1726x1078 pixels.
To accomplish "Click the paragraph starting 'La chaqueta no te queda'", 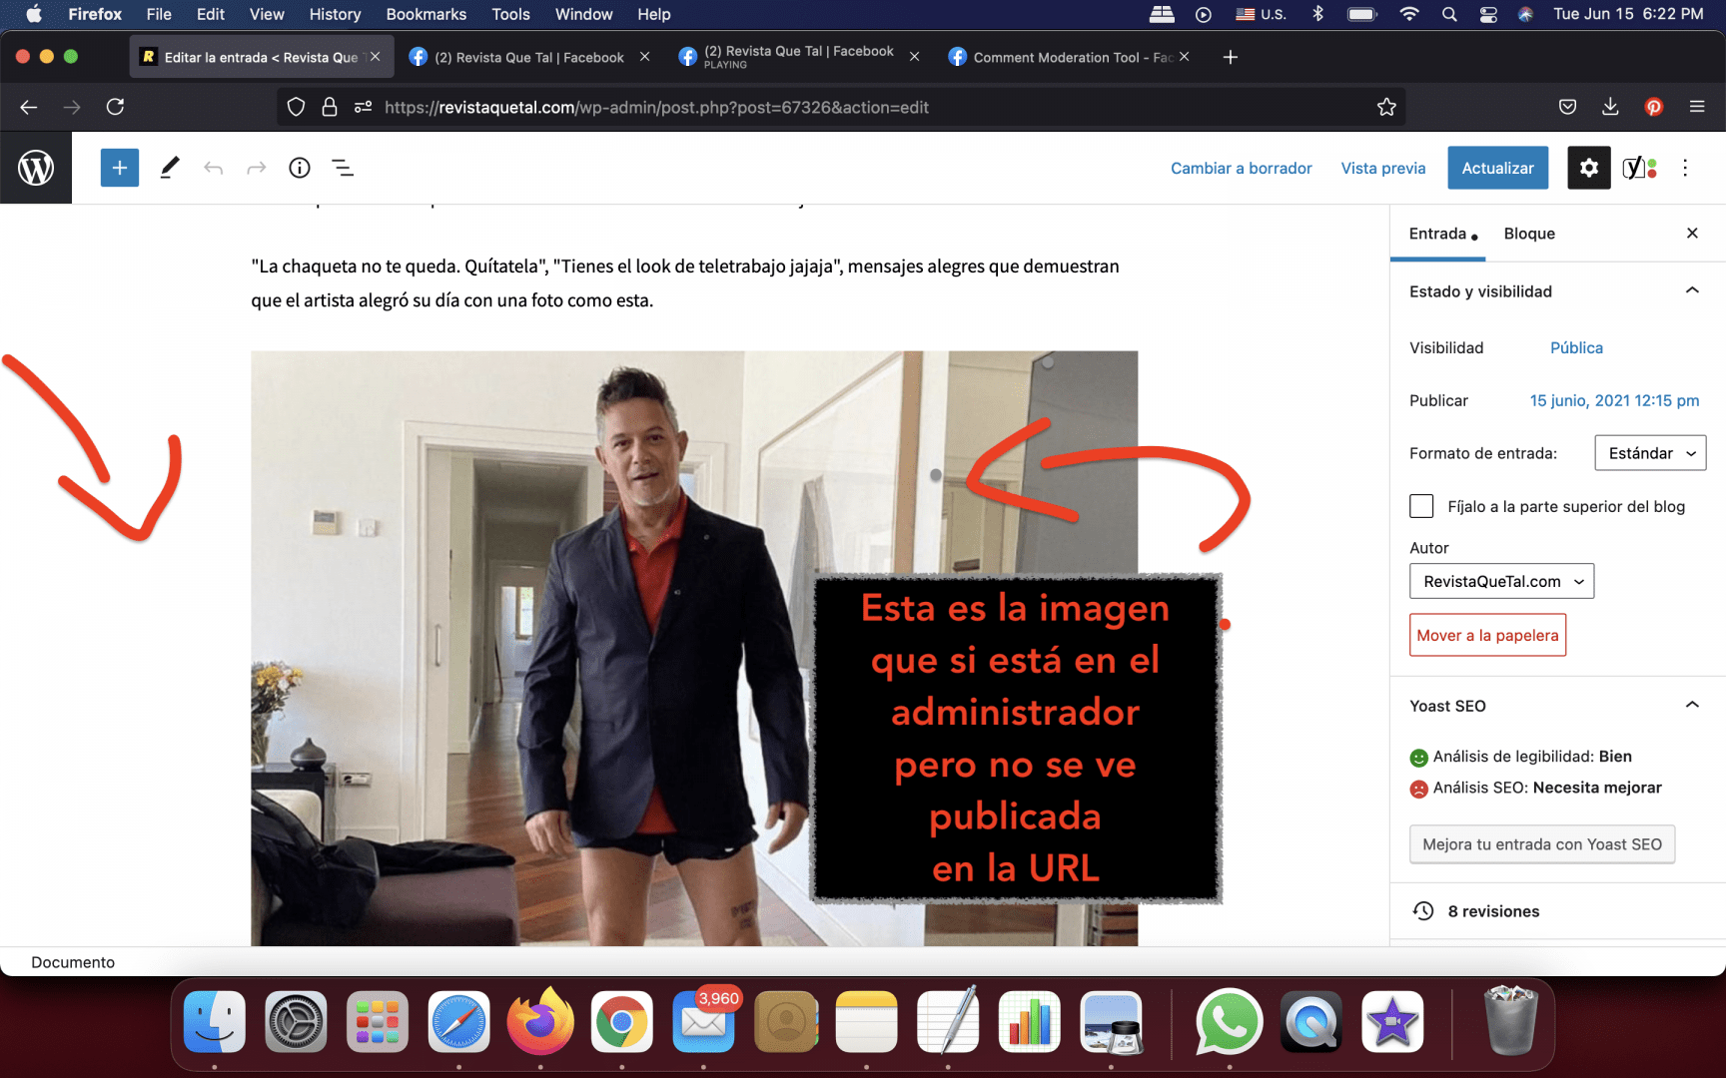I will [x=685, y=282].
